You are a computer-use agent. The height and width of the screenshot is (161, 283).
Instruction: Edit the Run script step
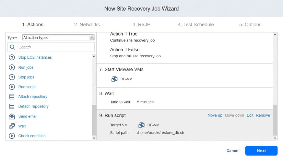pos(250,115)
